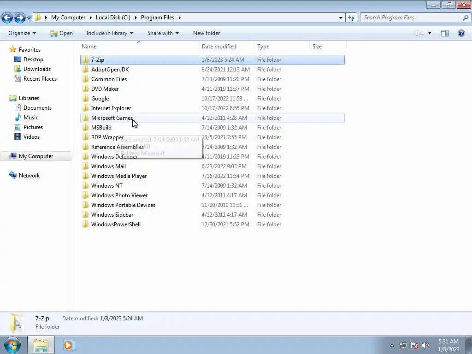Click the search magnifier icon
Viewport: 472px width, 354px height.
point(466,18)
